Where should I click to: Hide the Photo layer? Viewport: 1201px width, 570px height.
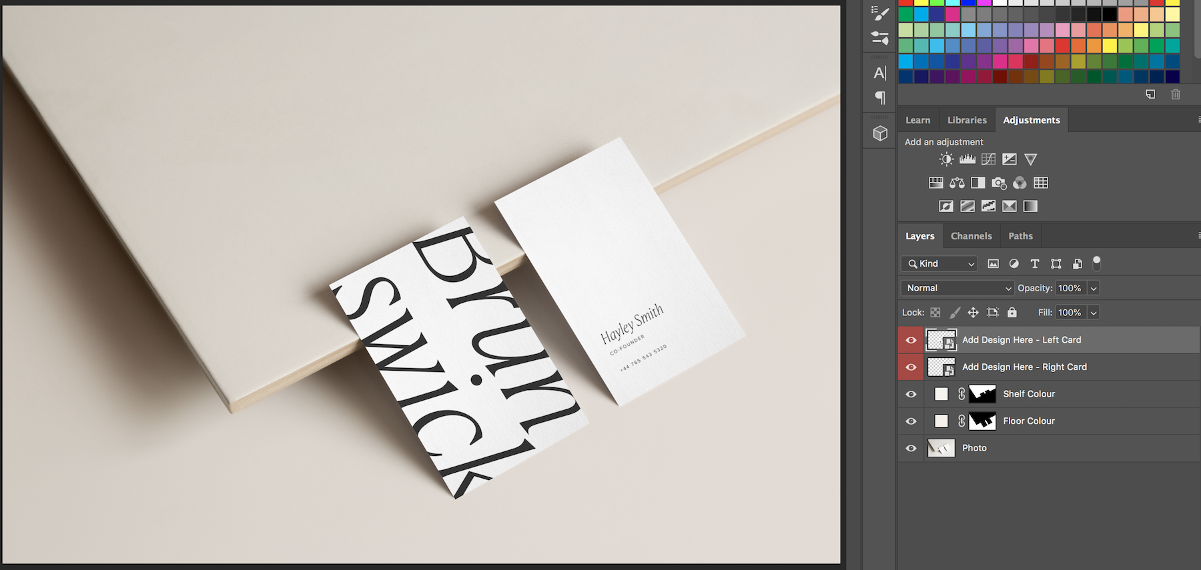point(911,448)
